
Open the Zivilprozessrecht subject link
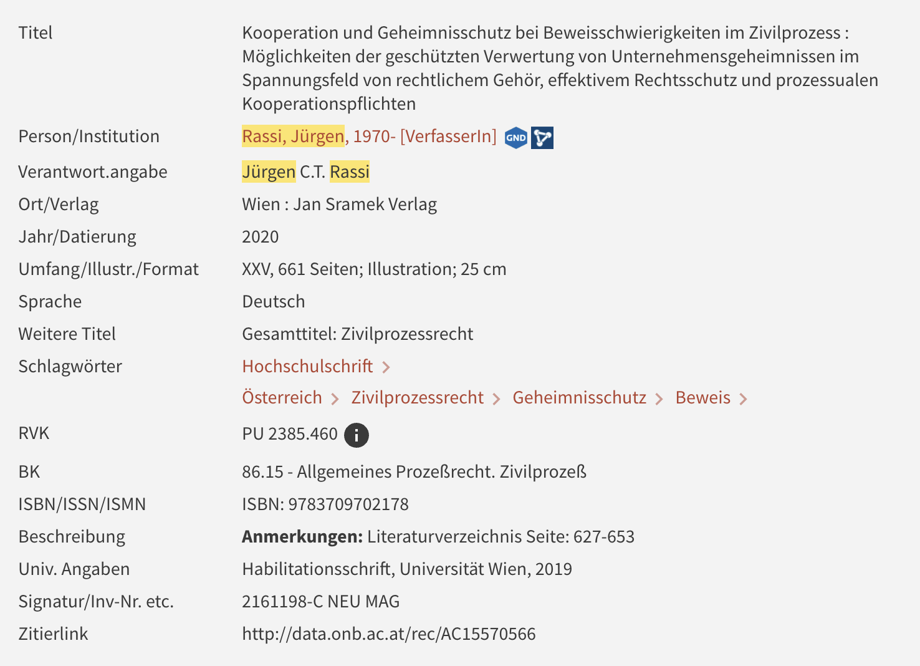coord(417,397)
